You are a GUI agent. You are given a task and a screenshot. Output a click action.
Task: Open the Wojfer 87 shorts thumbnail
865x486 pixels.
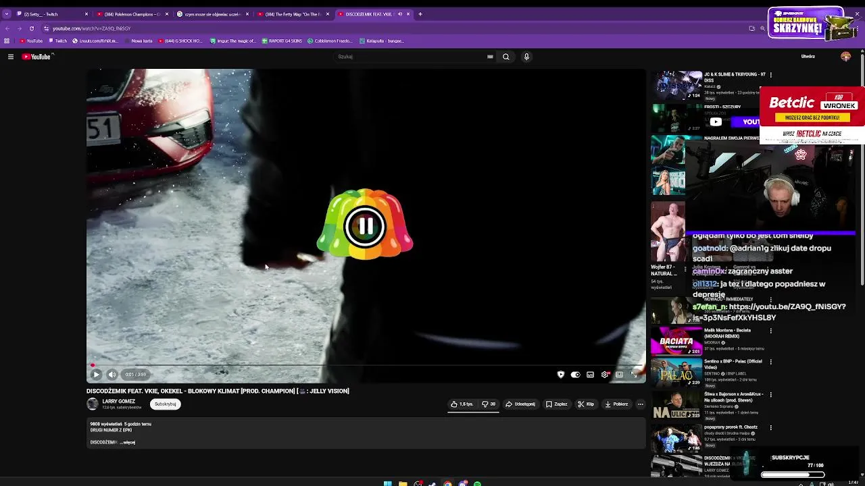668,232
